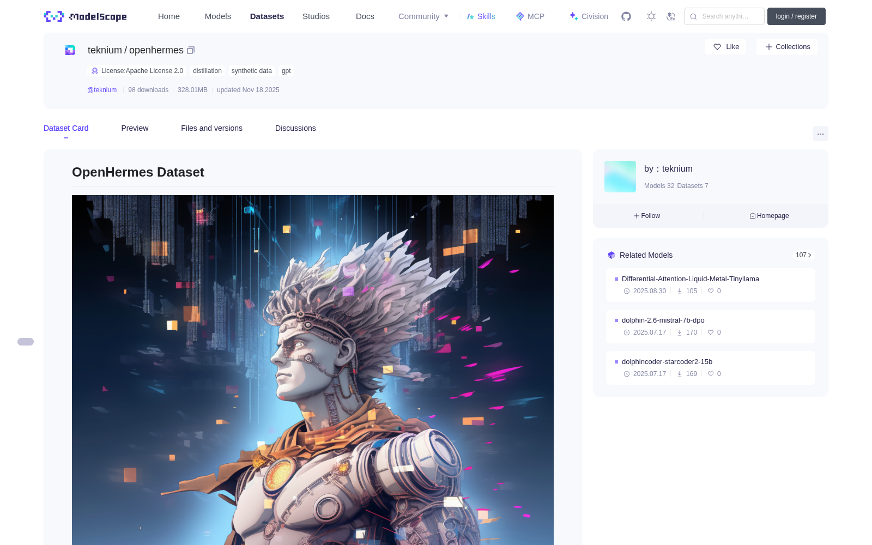Screen dimensions: 872x545
Task: Open the GitHub icon link
Action: click(x=626, y=16)
